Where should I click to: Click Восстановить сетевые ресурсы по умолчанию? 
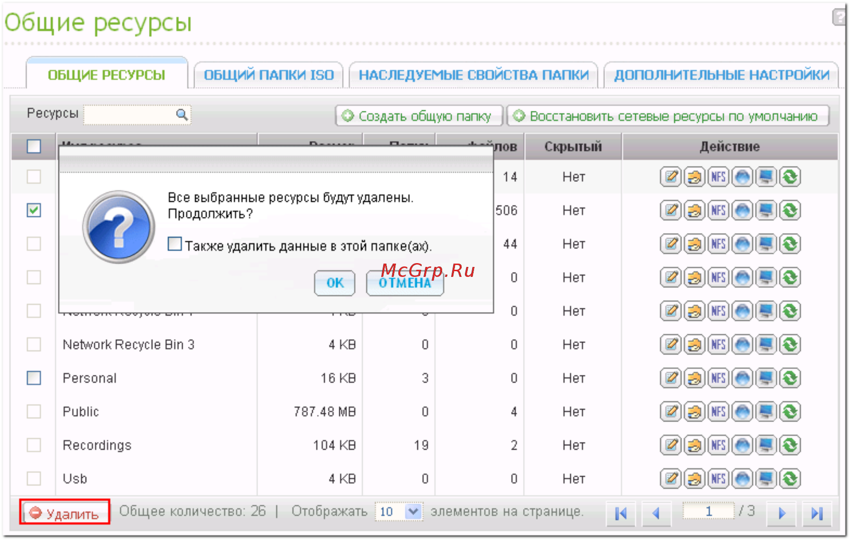(668, 116)
